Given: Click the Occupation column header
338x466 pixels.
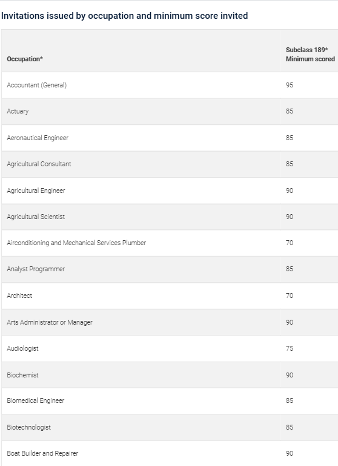Looking at the screenshot, I should coord(25,59).
